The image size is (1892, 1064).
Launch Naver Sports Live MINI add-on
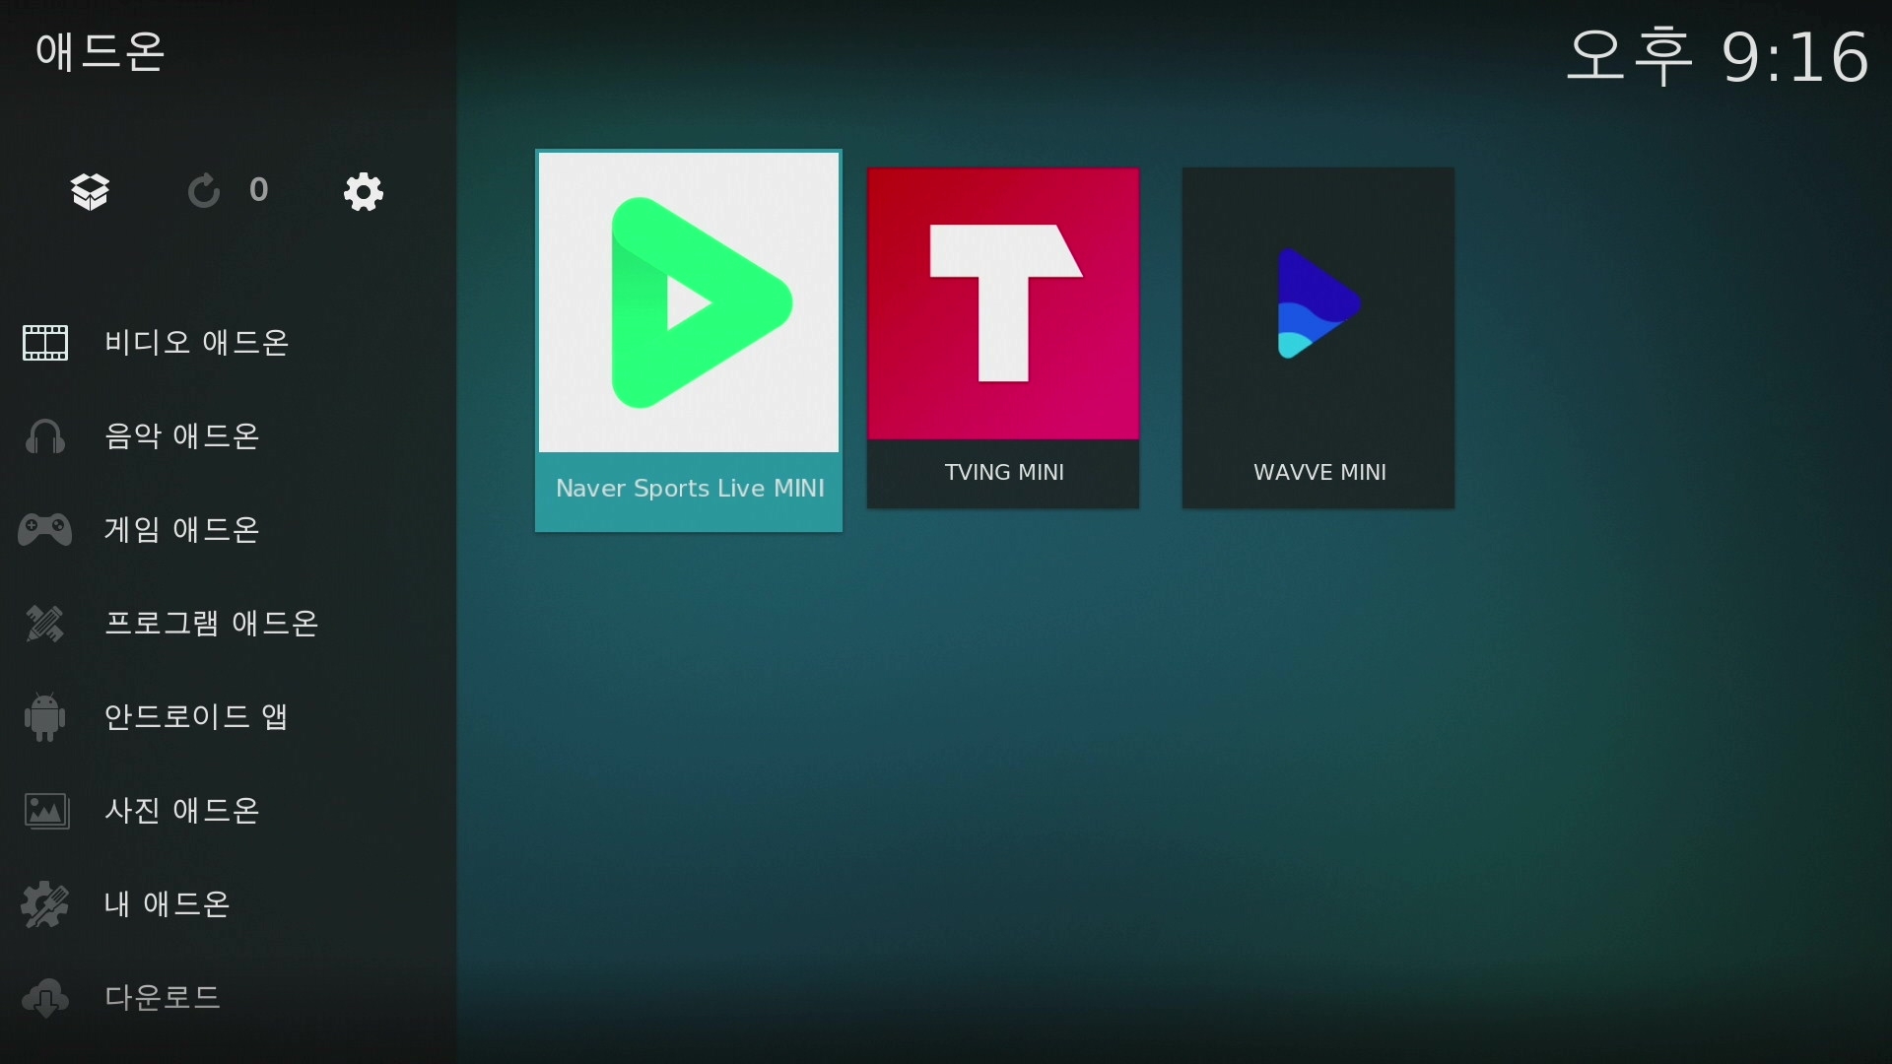pos(689,340)
